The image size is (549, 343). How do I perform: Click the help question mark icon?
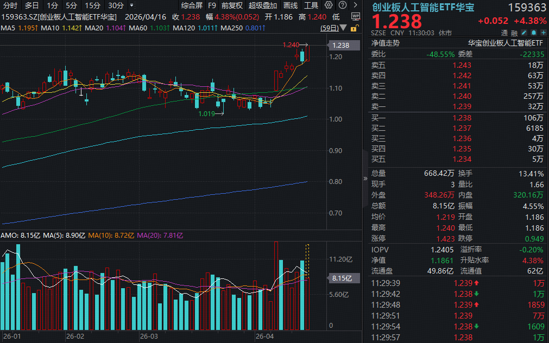[343, 5]
